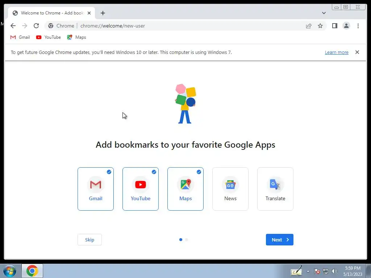Bookmark this tab with the star icon
The image size is (371, 278).
[x=320, y=26]
